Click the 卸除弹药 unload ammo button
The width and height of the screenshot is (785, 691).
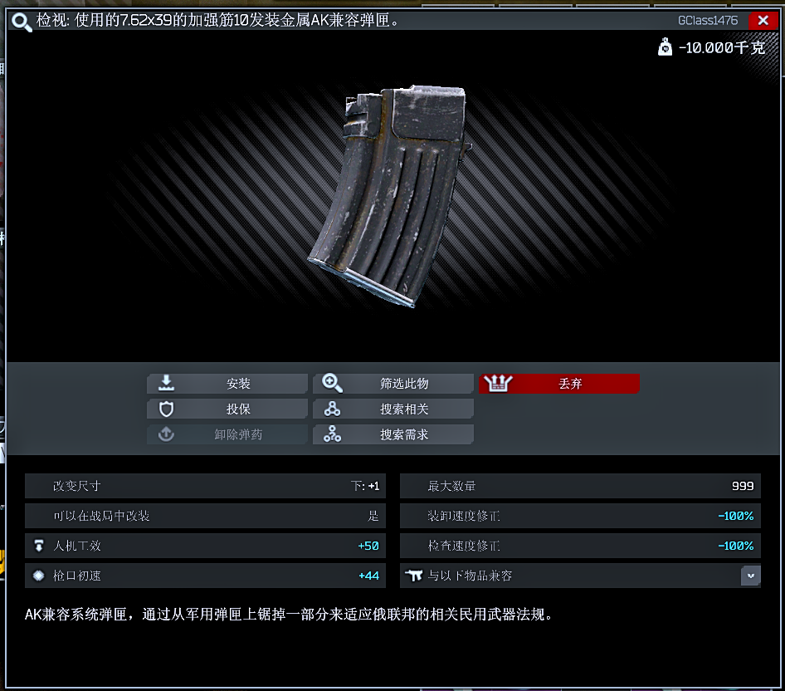[x=227, y=434]
